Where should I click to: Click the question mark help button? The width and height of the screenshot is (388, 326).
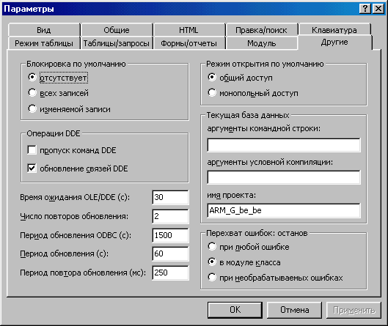pyautogui.click(x=365, y=9)
